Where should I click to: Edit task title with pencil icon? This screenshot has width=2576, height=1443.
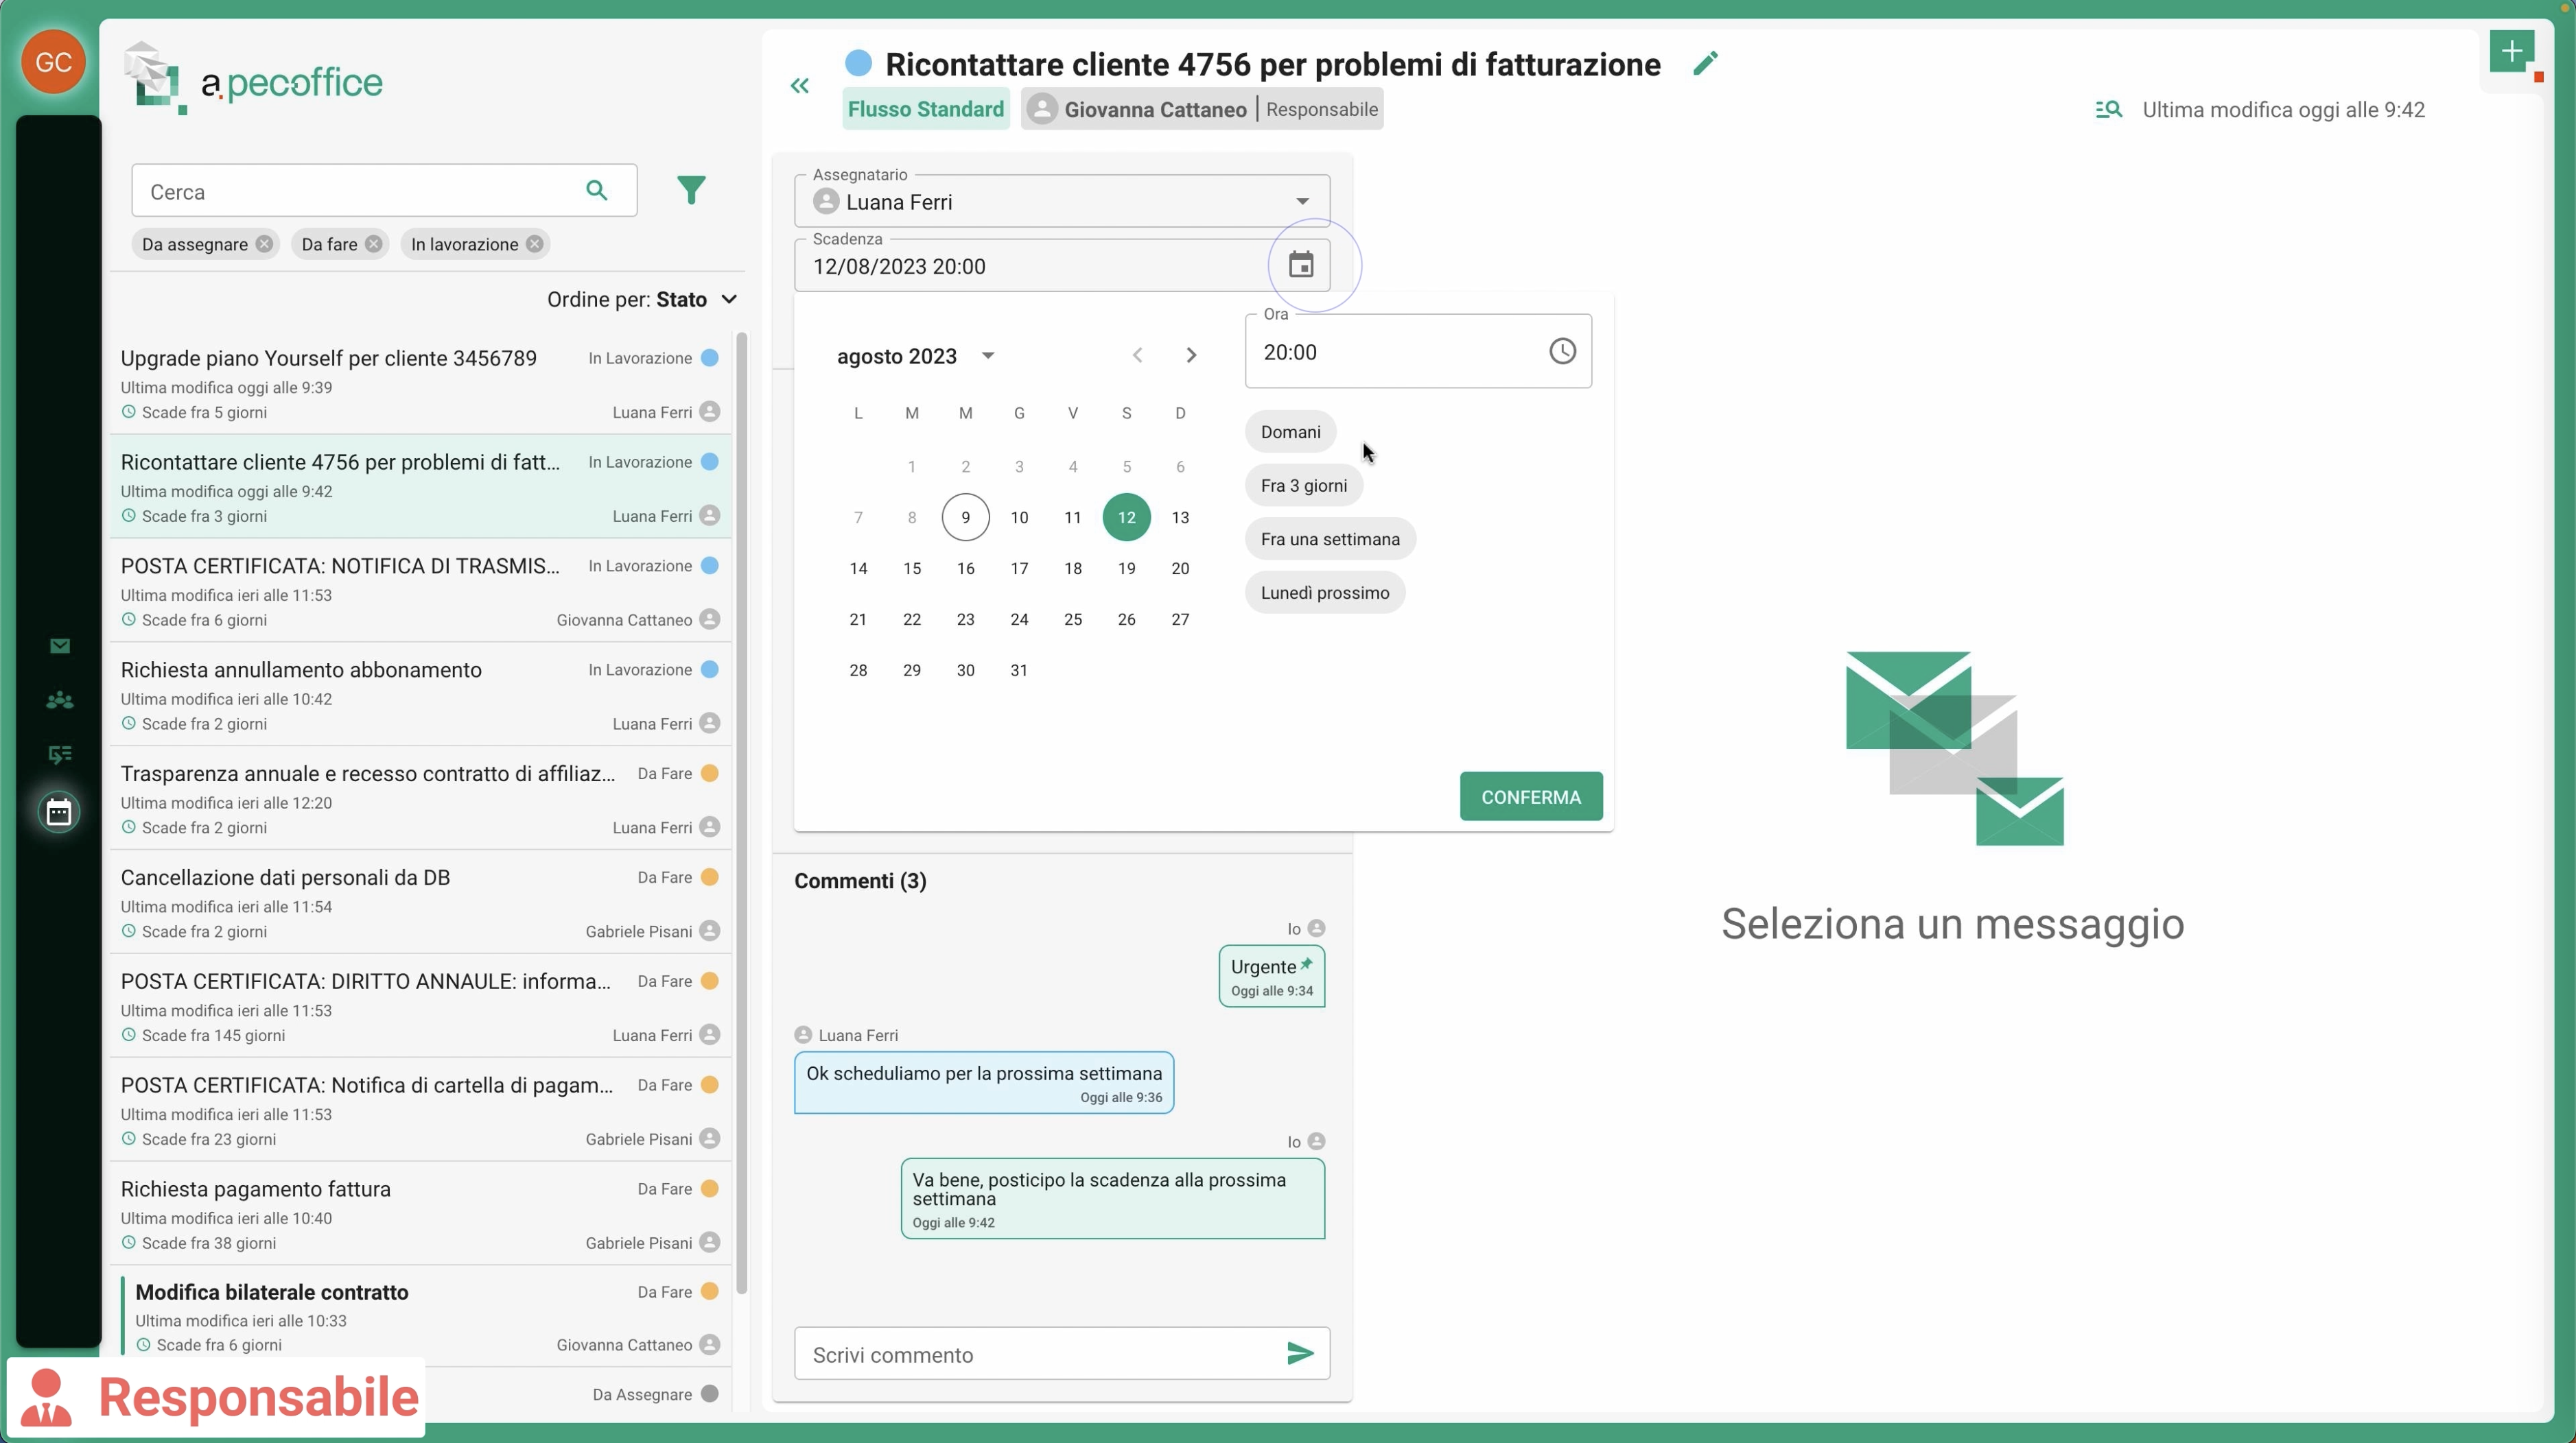click(x=1706, y=64)
